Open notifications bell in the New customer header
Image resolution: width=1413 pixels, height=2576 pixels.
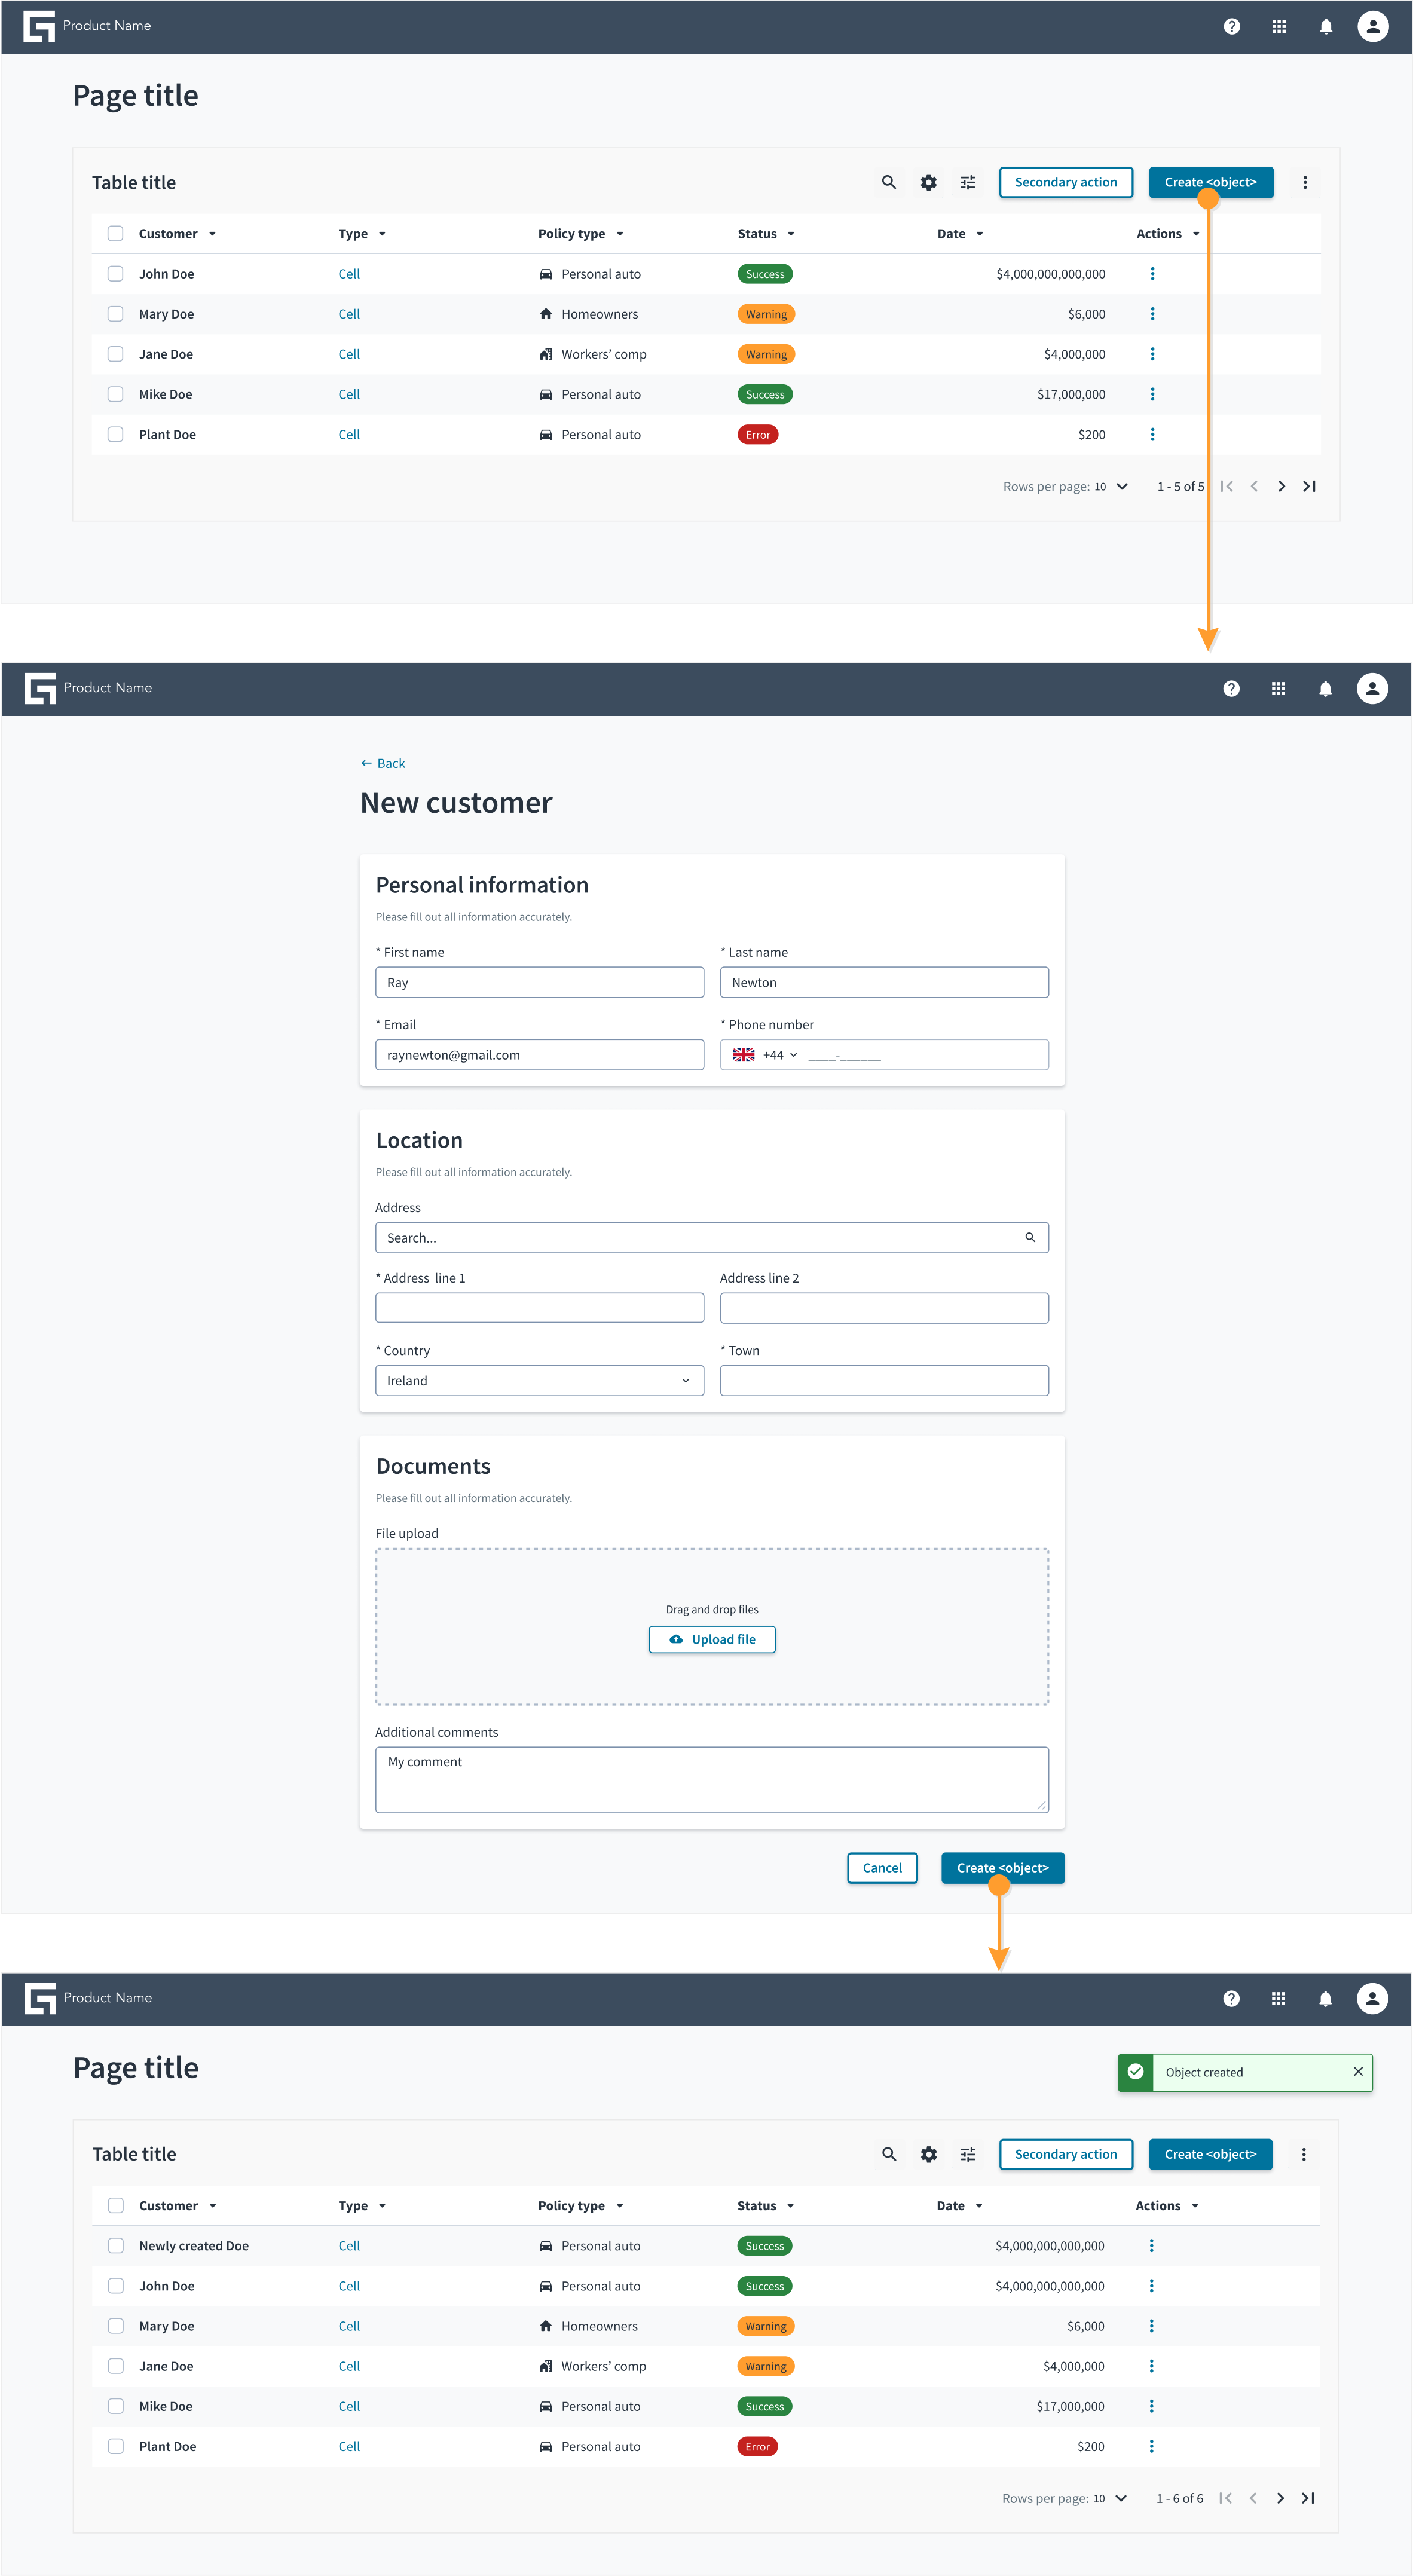tap(1324, 688)
